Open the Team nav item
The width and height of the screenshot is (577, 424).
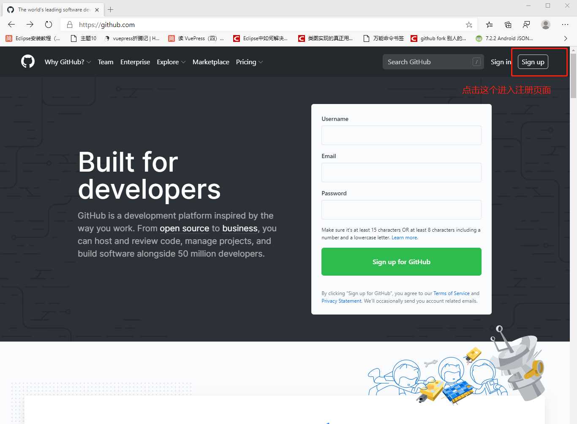coord(106,62)
